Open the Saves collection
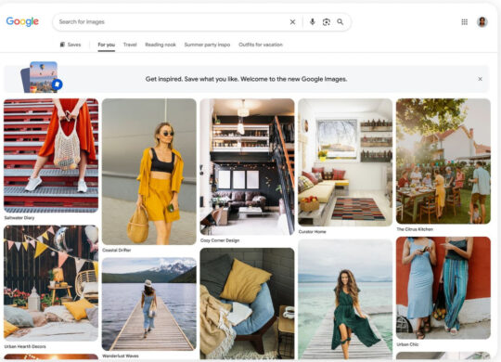This screenshot has height=362, width=501. pyautogui.click(x=71, y=45)
